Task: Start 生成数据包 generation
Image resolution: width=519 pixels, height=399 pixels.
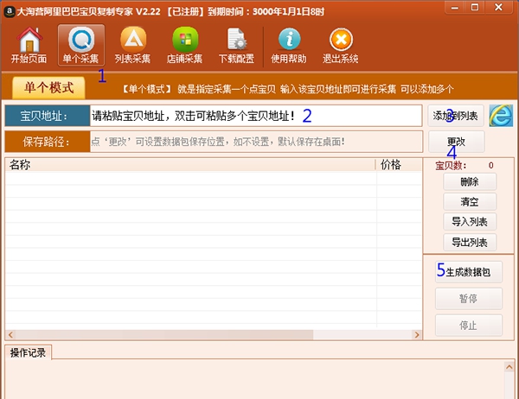Action: (x=468, y=271)
